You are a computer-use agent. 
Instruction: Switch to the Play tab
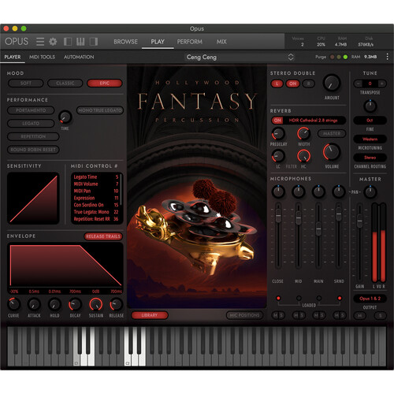click(x=158, y=42)
